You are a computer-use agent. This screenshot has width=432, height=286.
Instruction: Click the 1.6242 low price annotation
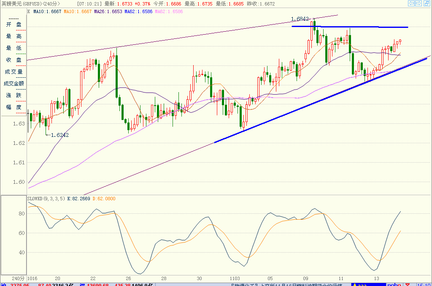coord(60,135)
